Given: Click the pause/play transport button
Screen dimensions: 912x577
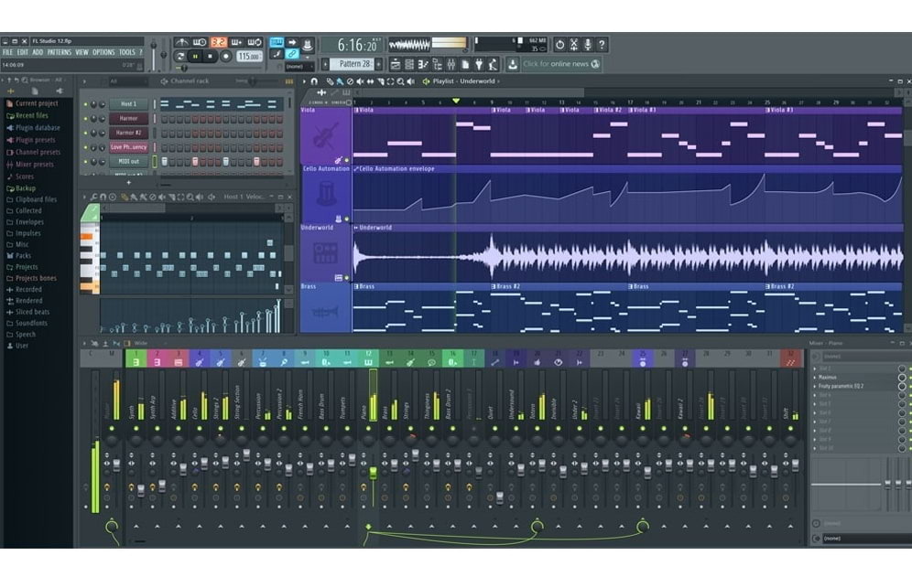Looking at the screenshot, I should [195, 57].
